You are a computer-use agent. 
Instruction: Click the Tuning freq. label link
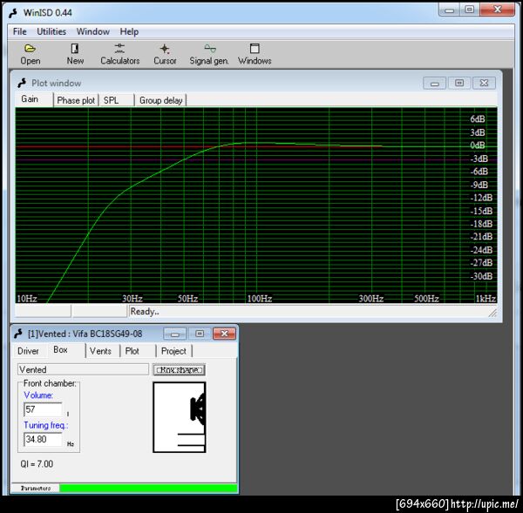pos(45,425)
